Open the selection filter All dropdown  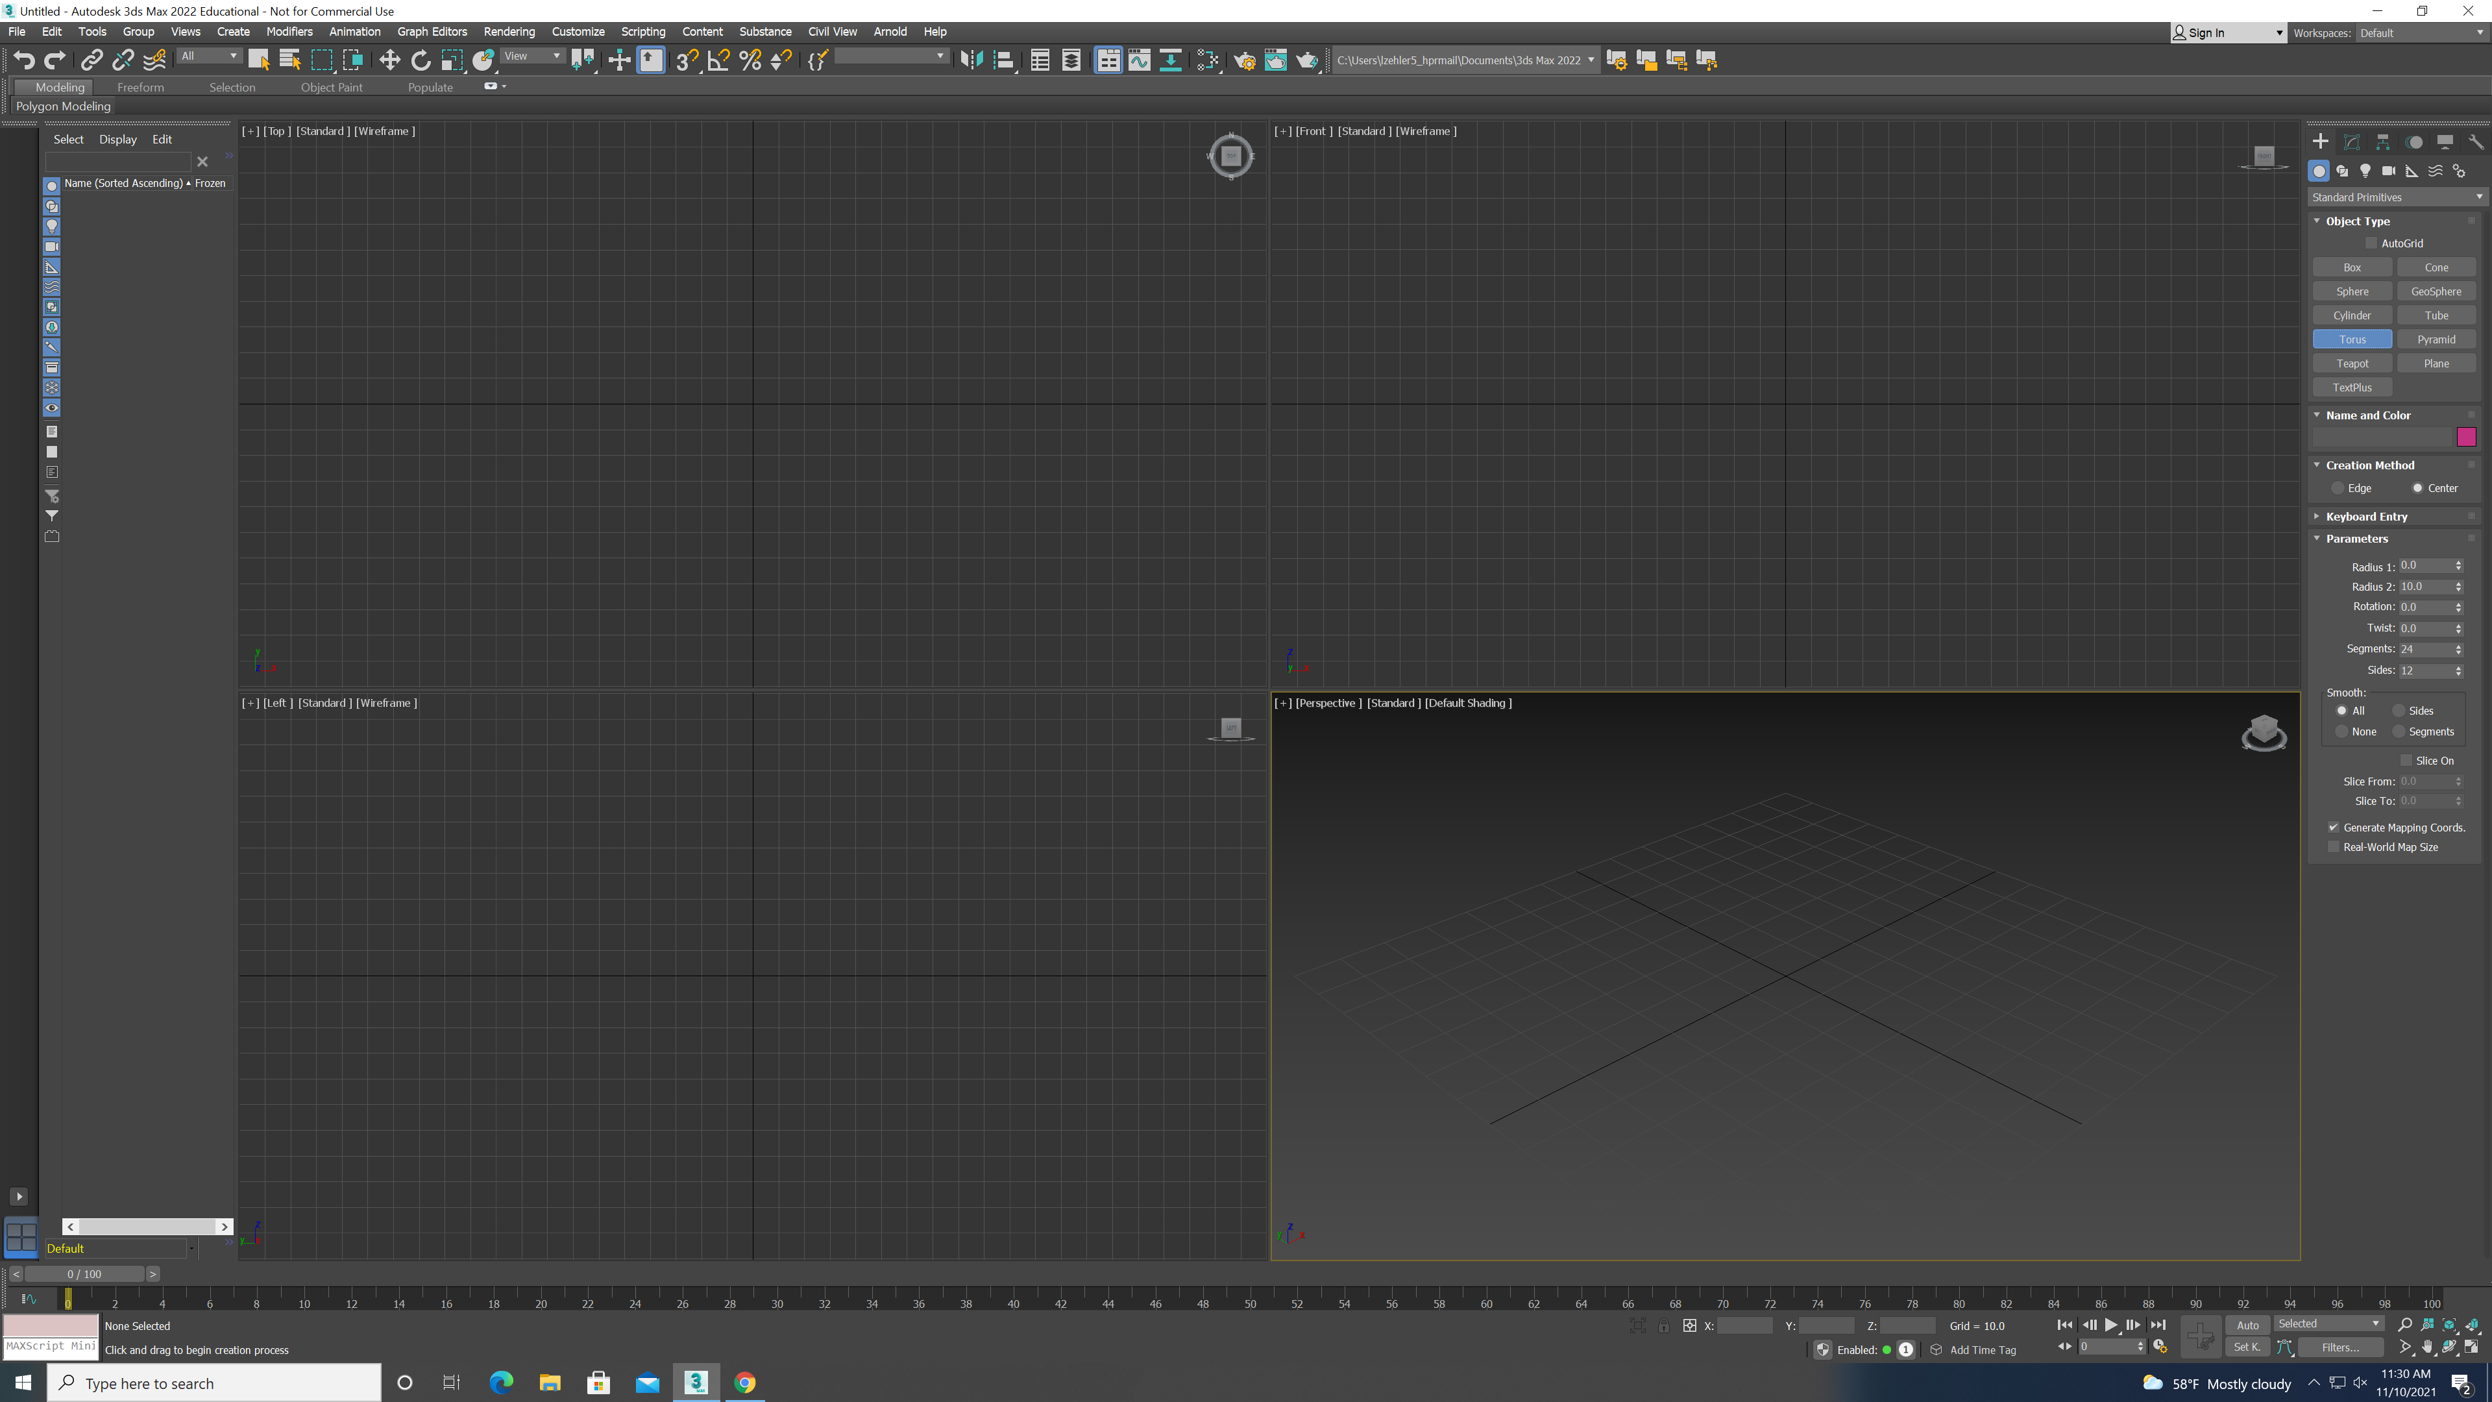click(209, 56)
